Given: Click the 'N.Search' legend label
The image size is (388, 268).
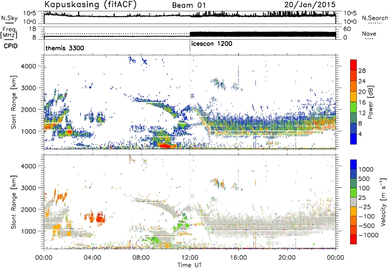Looking at the screenshot, I should pos(374,18).
